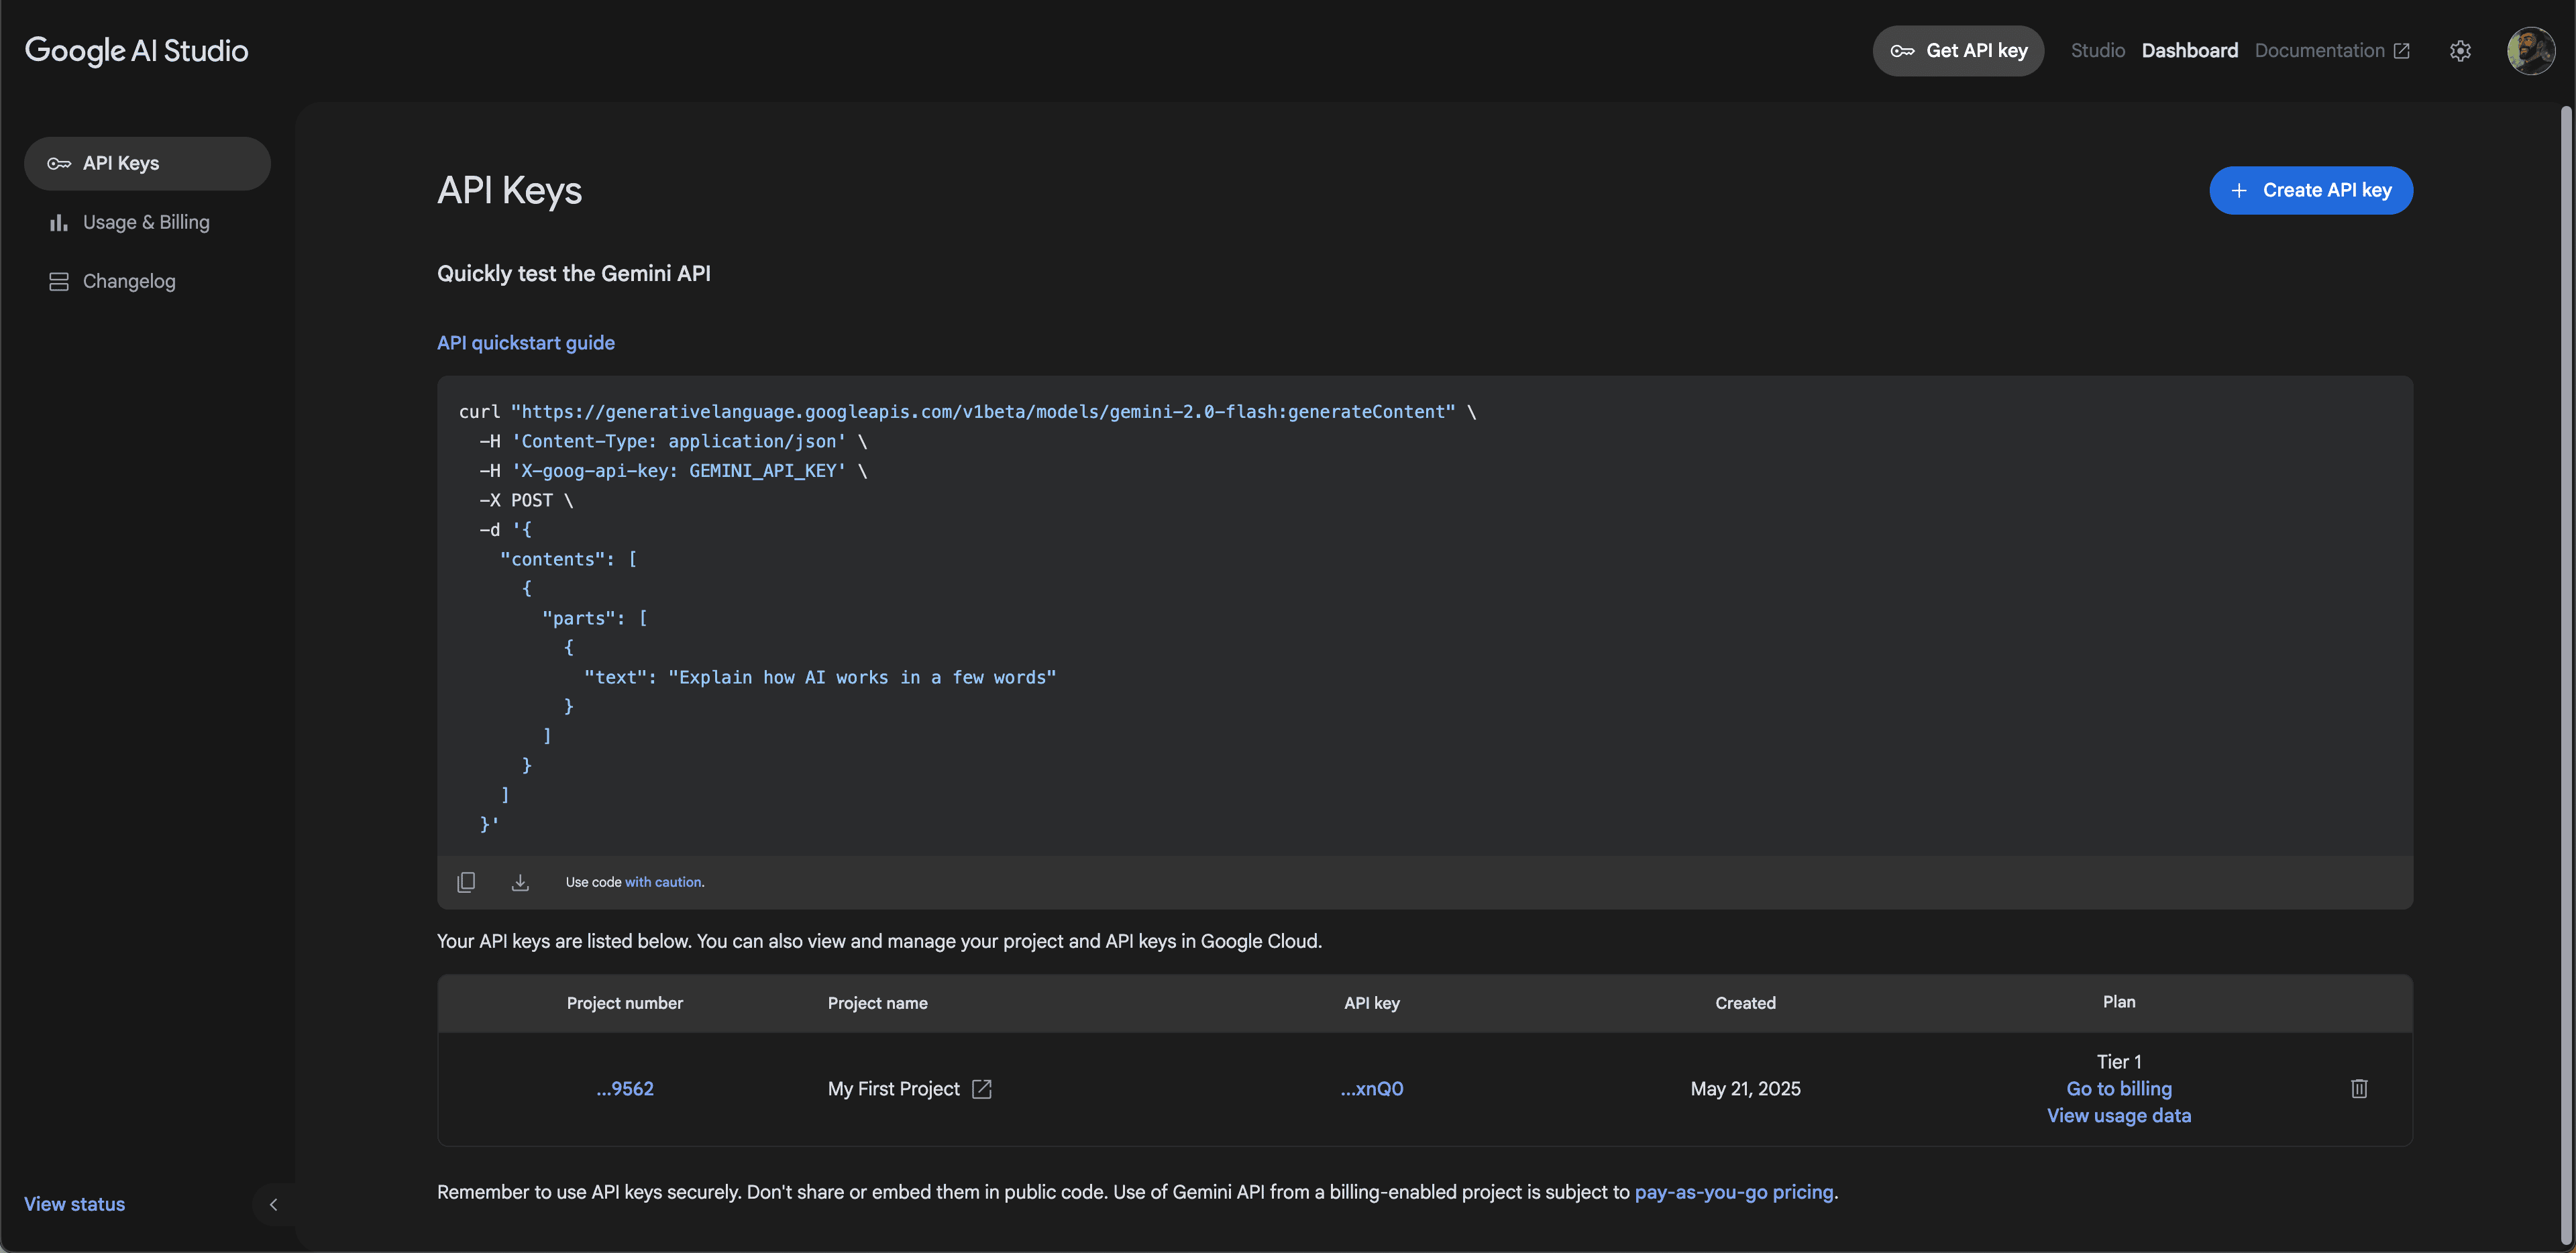Click the Go to billing link
This screenshot has height=1253, width=2576.
pyautogui.click(x=2118, y=1089)
